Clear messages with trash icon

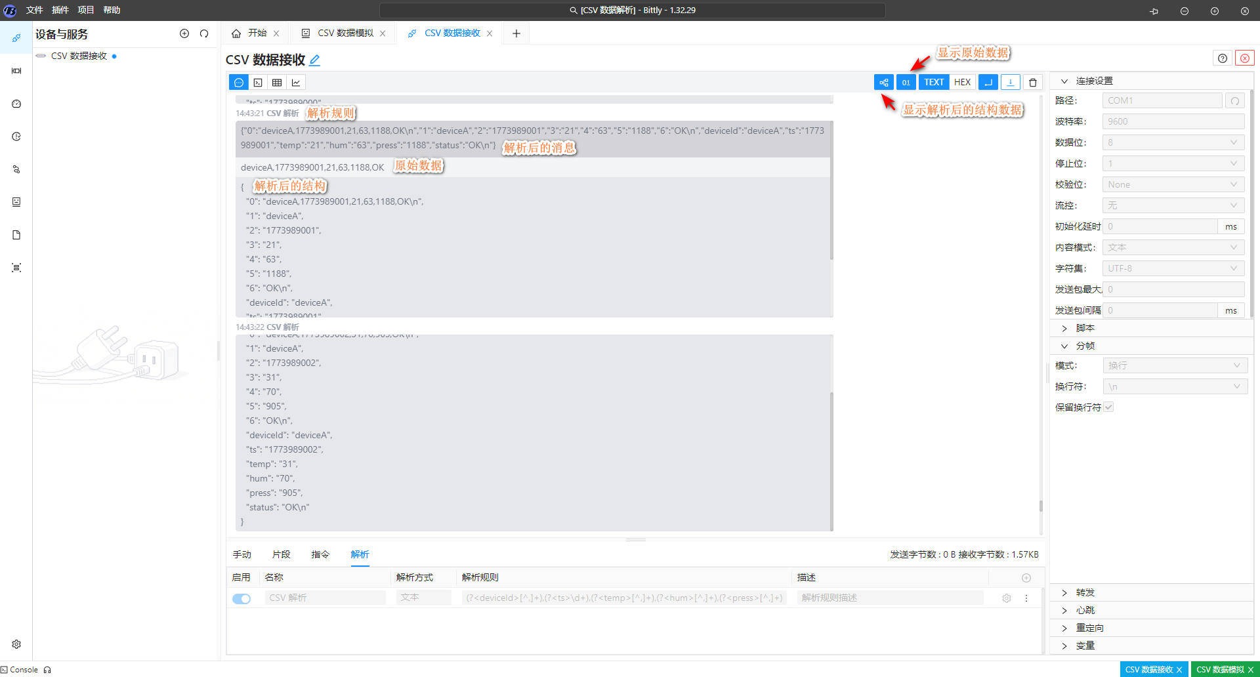(x=1032, y=83)
